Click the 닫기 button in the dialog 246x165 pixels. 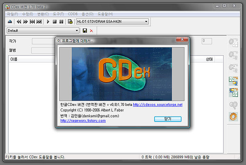[x=168, y=119]
